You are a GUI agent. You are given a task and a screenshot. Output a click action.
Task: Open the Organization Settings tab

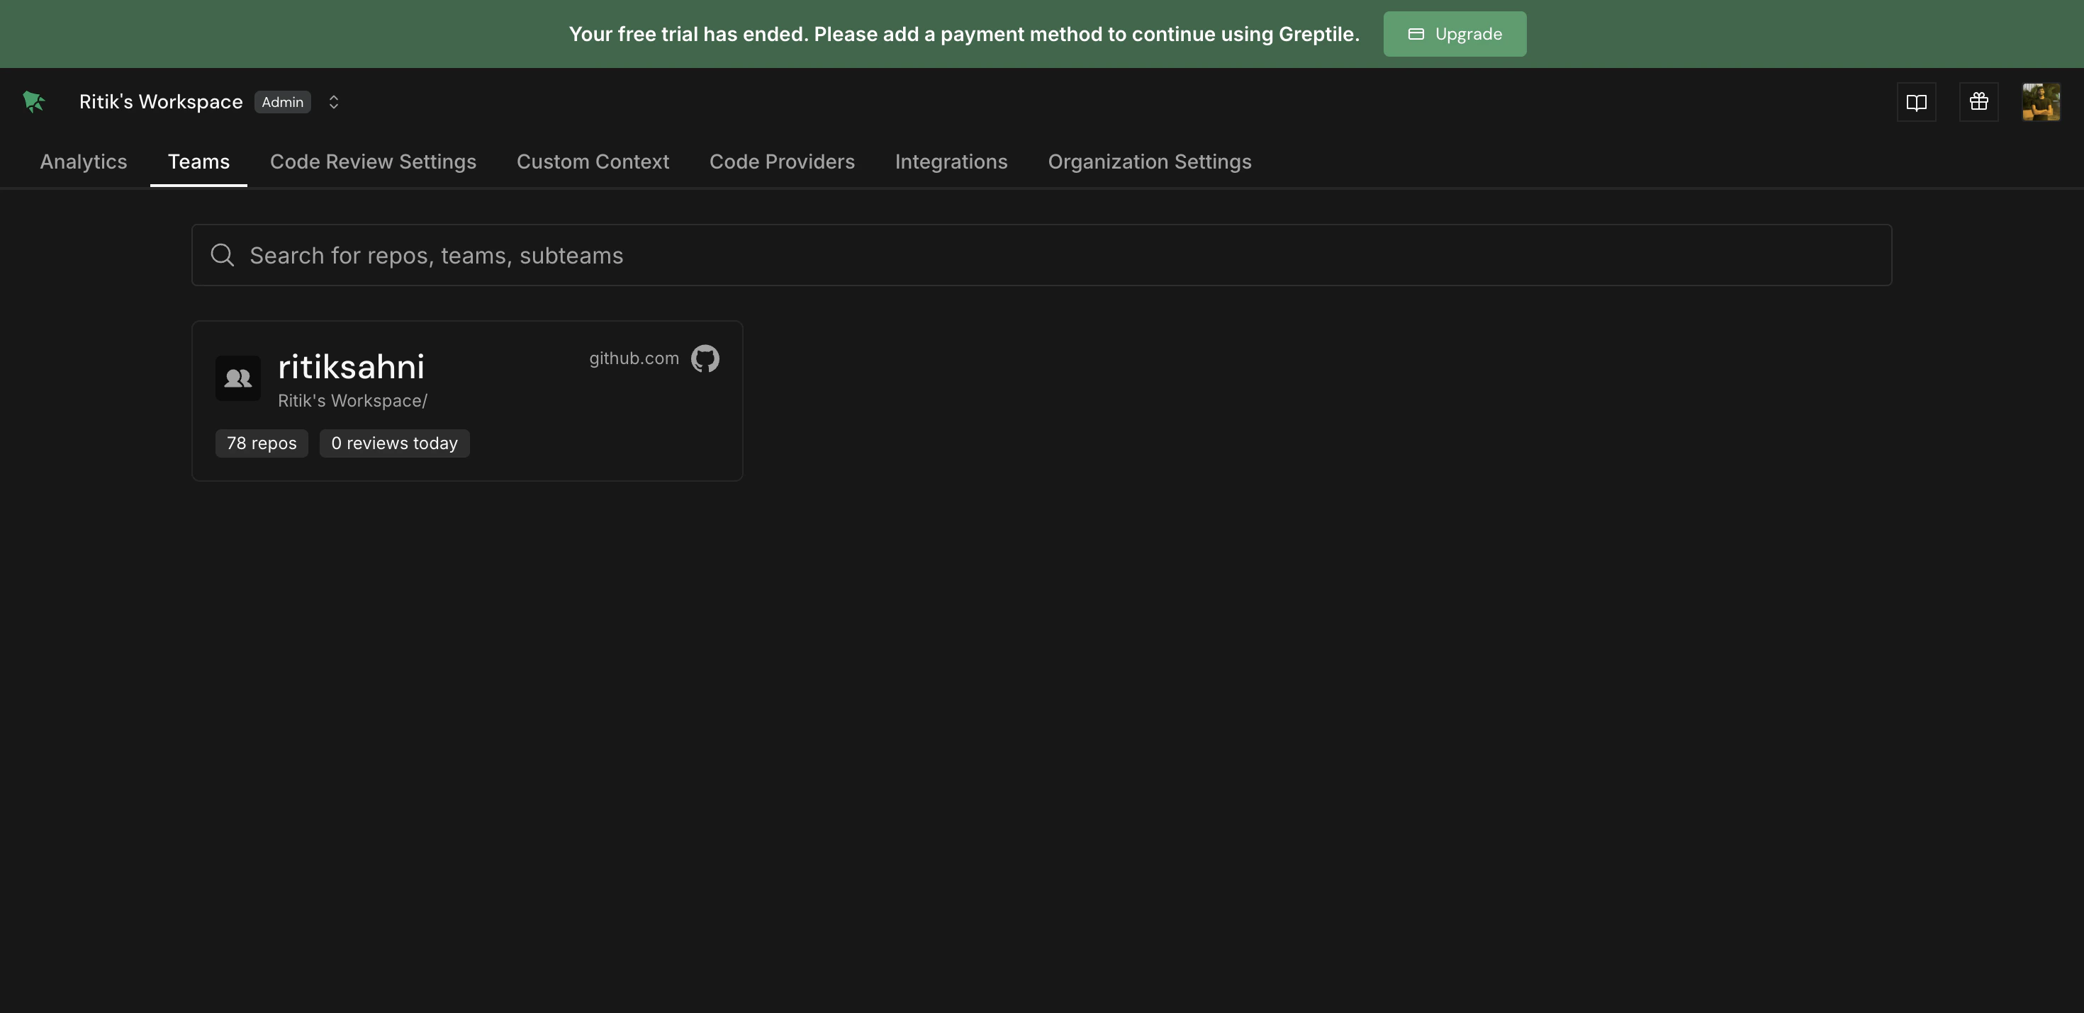click(x=1150, y=161)
